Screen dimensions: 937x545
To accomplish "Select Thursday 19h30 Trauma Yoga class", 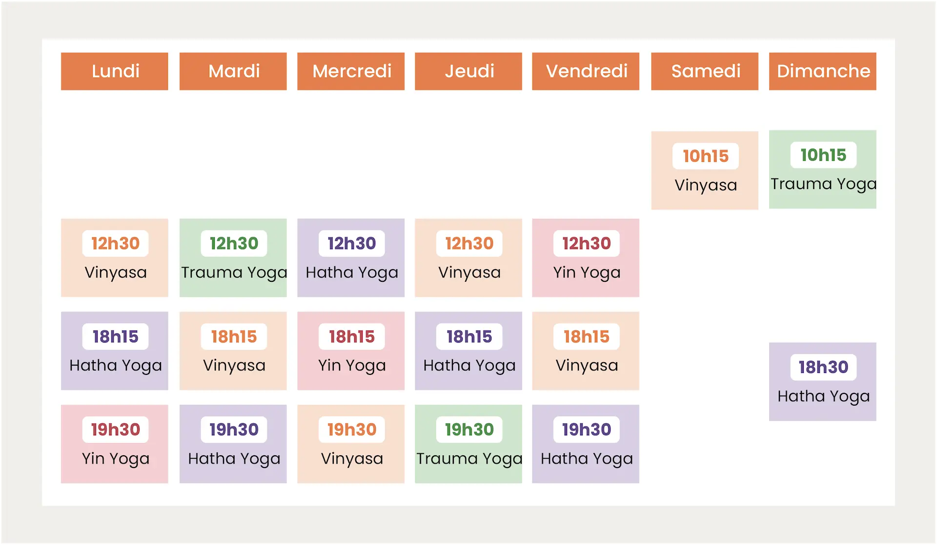I will (468, 444).
